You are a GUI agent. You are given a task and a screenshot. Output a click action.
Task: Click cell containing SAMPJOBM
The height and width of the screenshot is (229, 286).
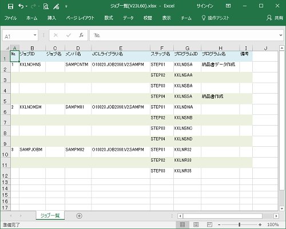pos(32,152)
